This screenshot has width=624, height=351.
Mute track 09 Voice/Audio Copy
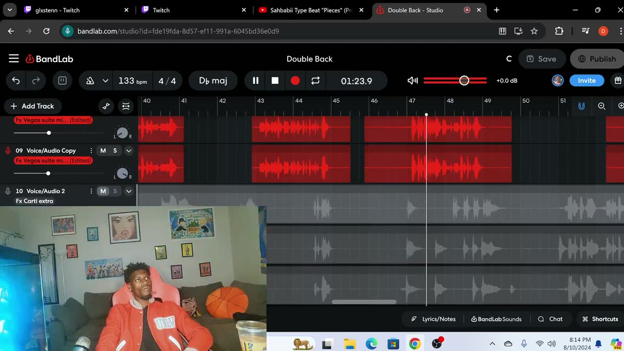point(103,151)
